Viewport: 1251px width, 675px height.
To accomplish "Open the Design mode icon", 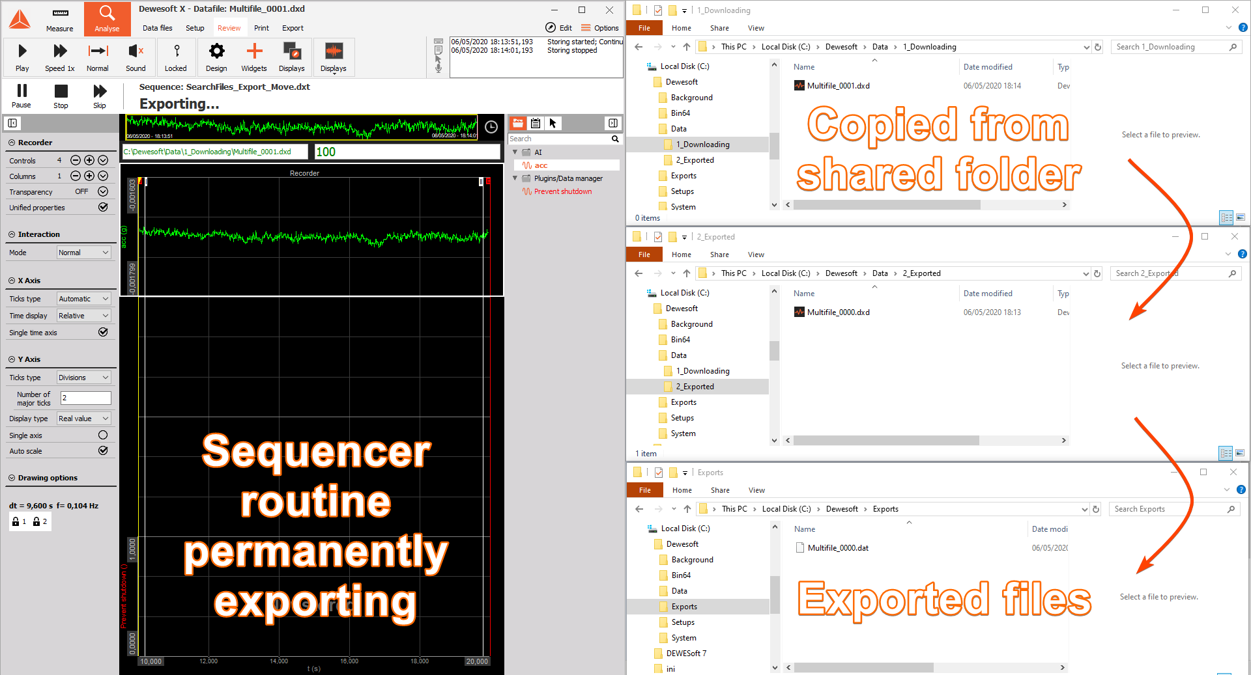I will tap(216, 57).
